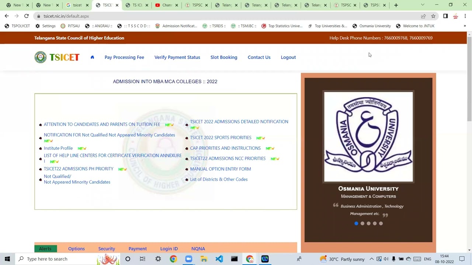Image resolution: width=472 pixels, height=265 pixels.
Task: Bookmark this page with star icon
Action: click(433, 16)
